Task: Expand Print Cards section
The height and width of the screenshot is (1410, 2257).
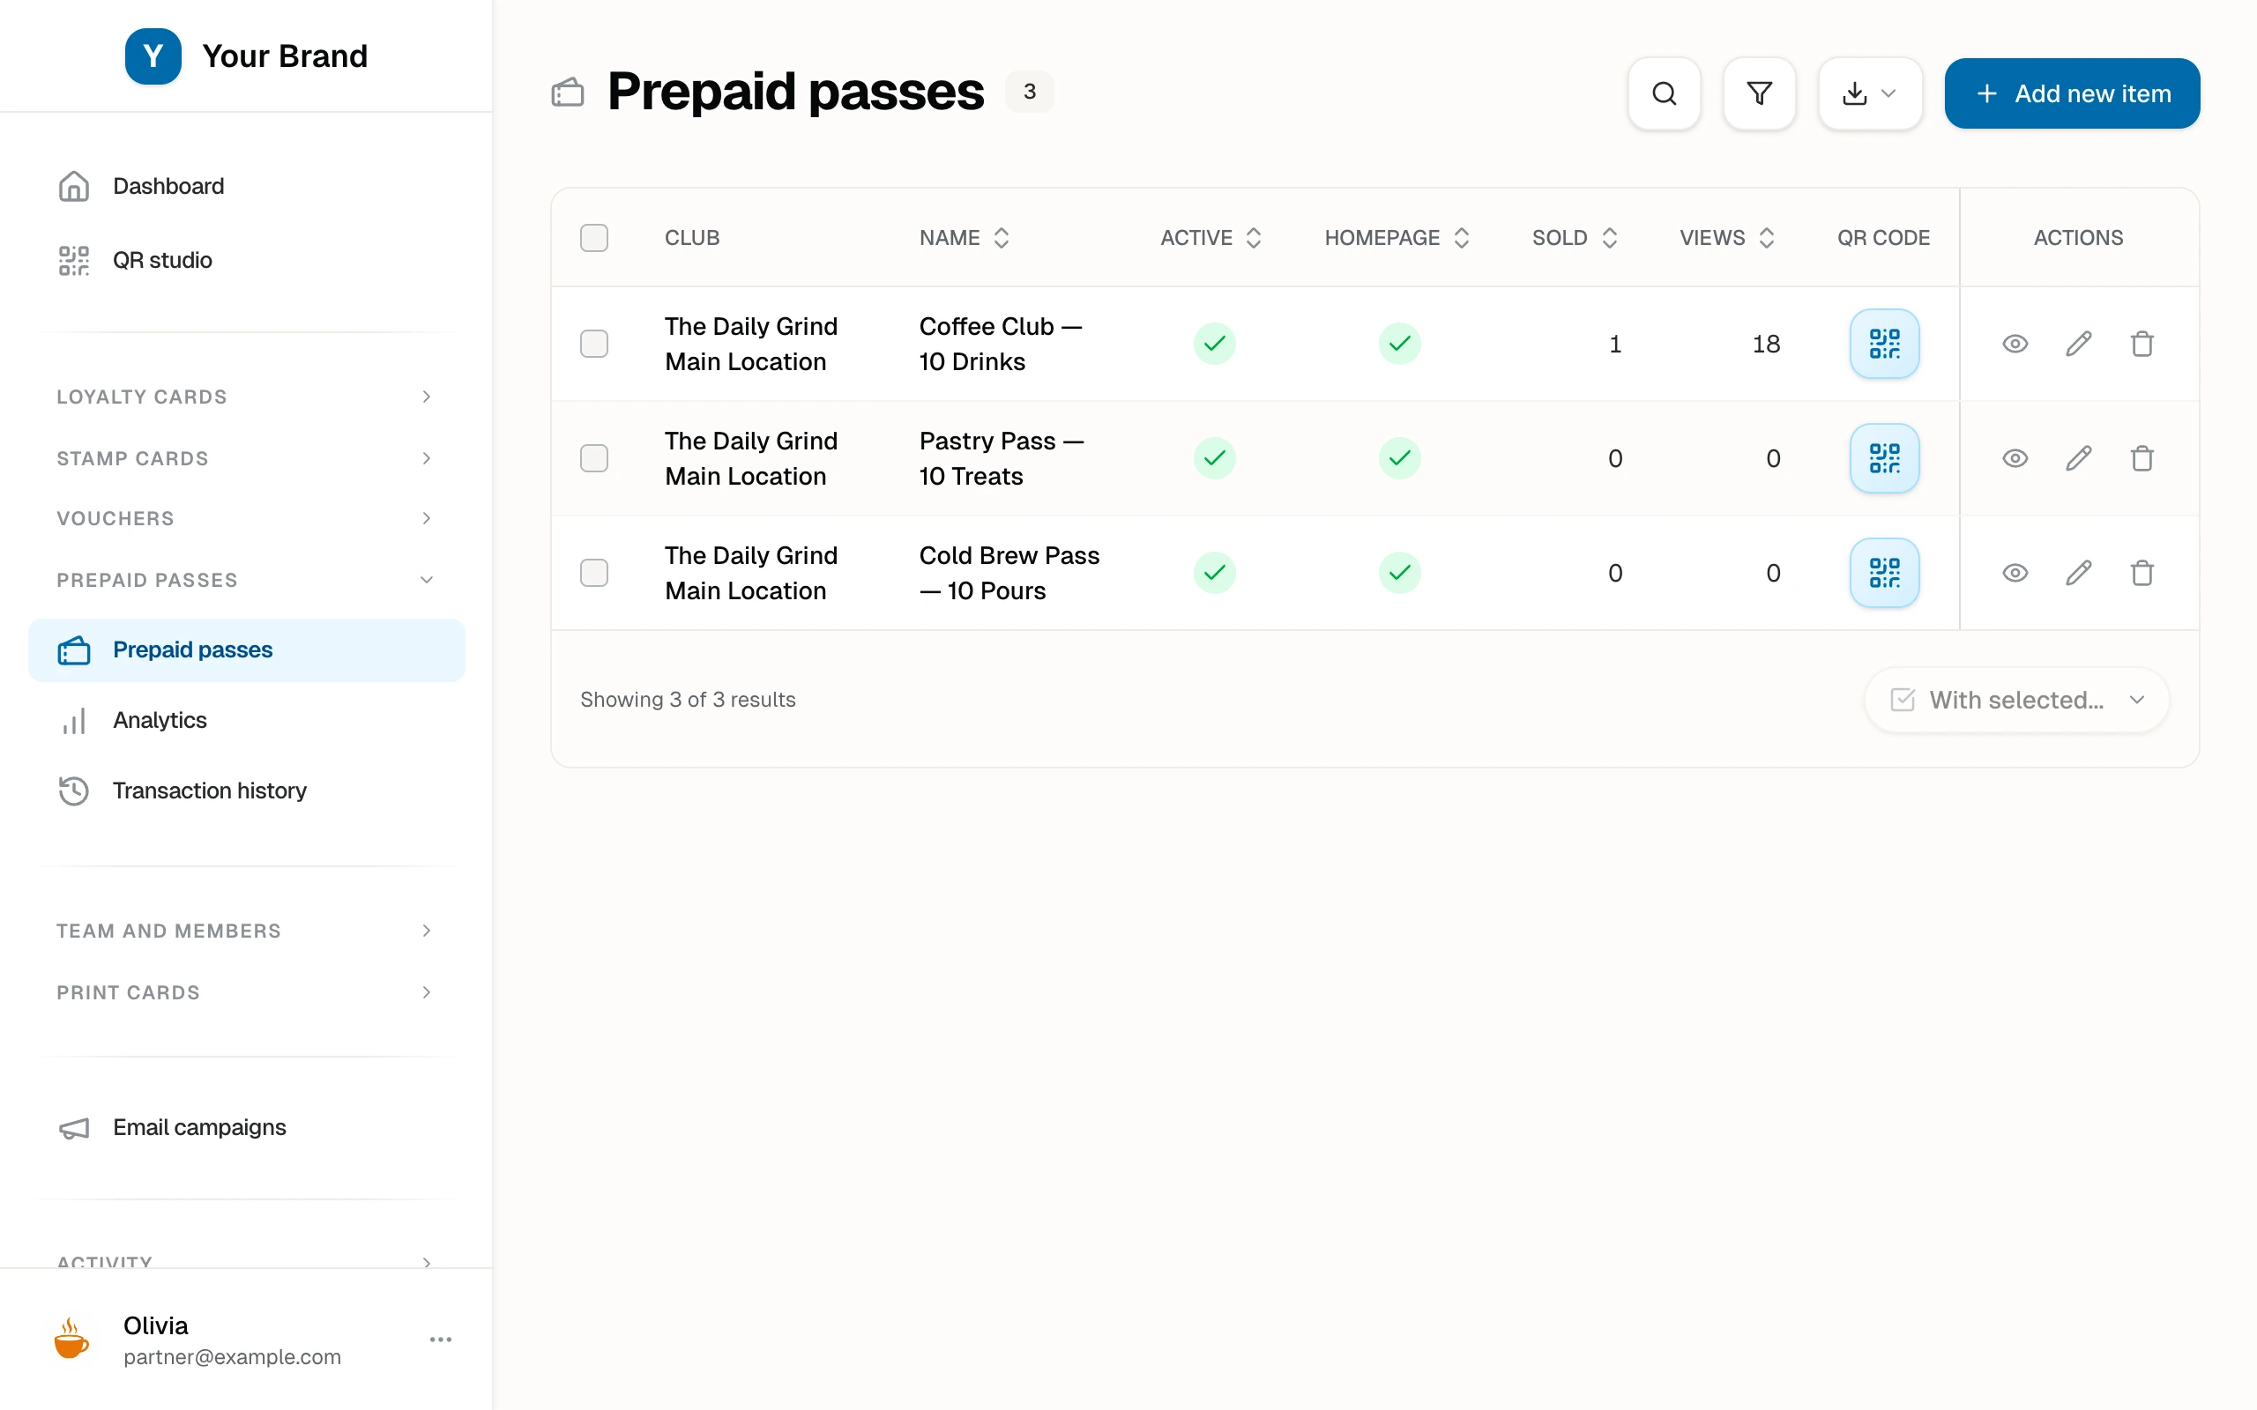Action: (246, 992)
